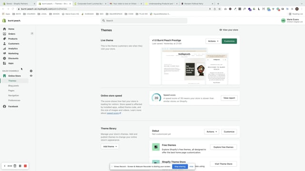Go to Preferences submenu item
The width and height of the screenshot is (305, 171).
tap(14, 100)
